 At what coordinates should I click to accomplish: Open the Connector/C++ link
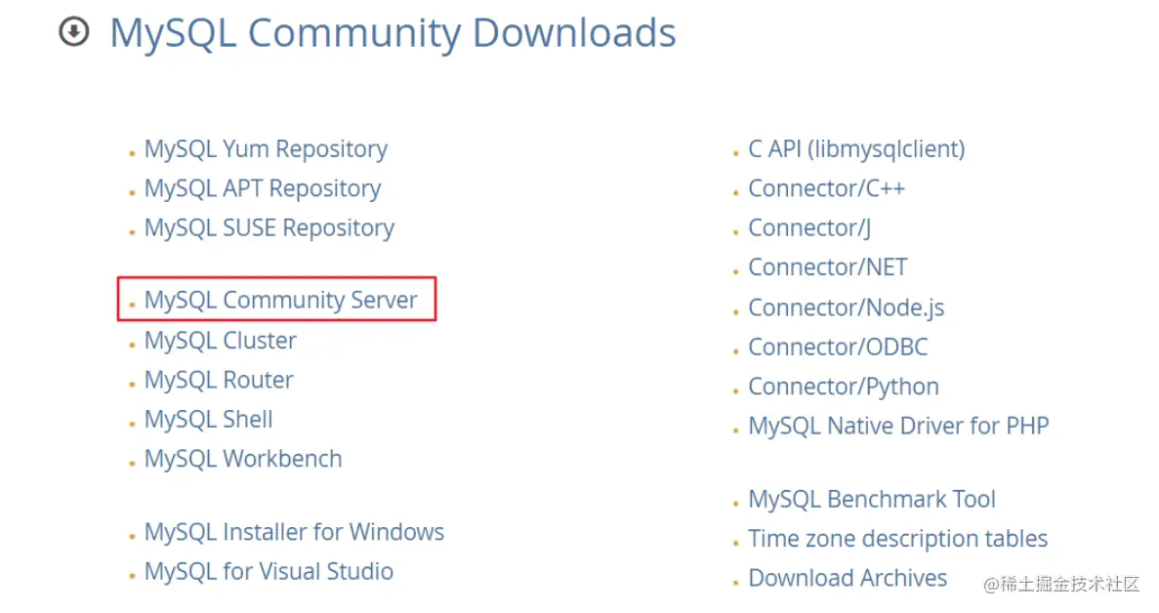826,189
